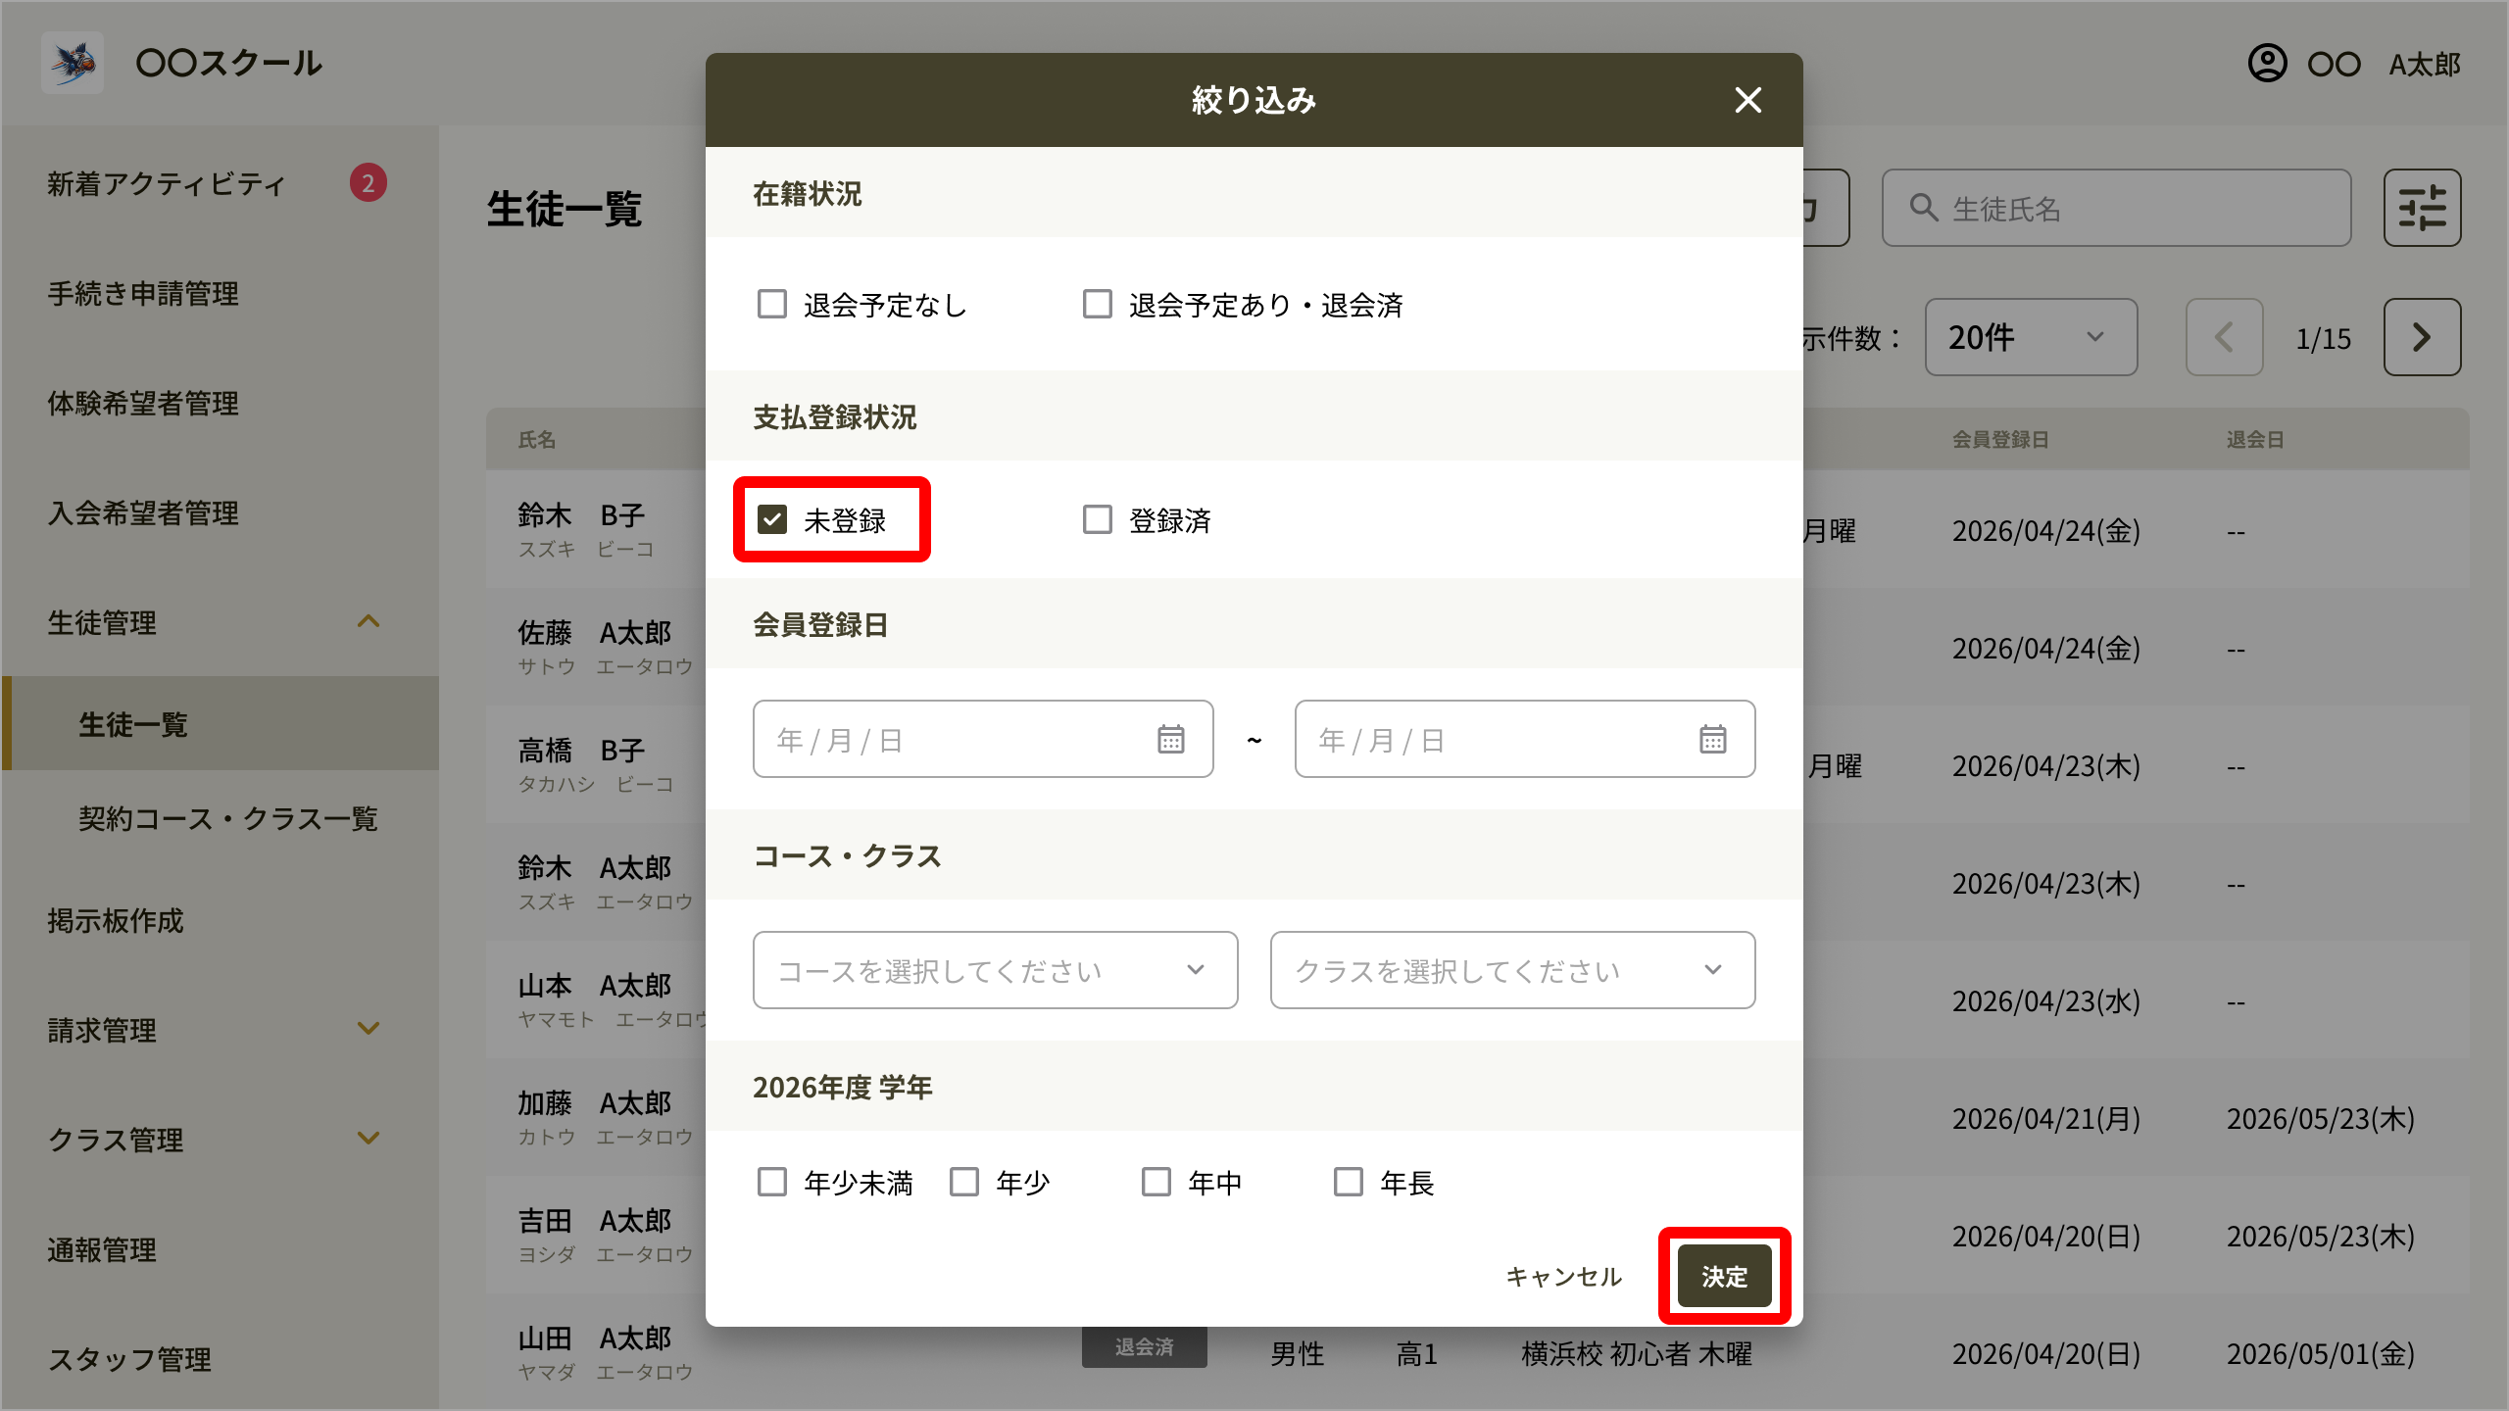Open 通報管理 in the sidebar

tap(102, 1249)
